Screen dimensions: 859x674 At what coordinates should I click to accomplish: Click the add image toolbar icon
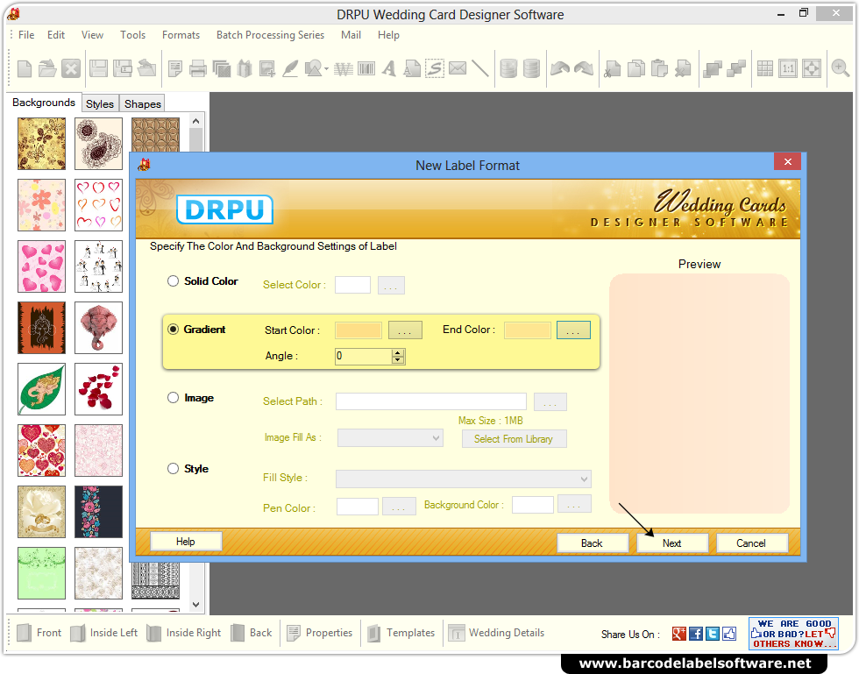267,69
